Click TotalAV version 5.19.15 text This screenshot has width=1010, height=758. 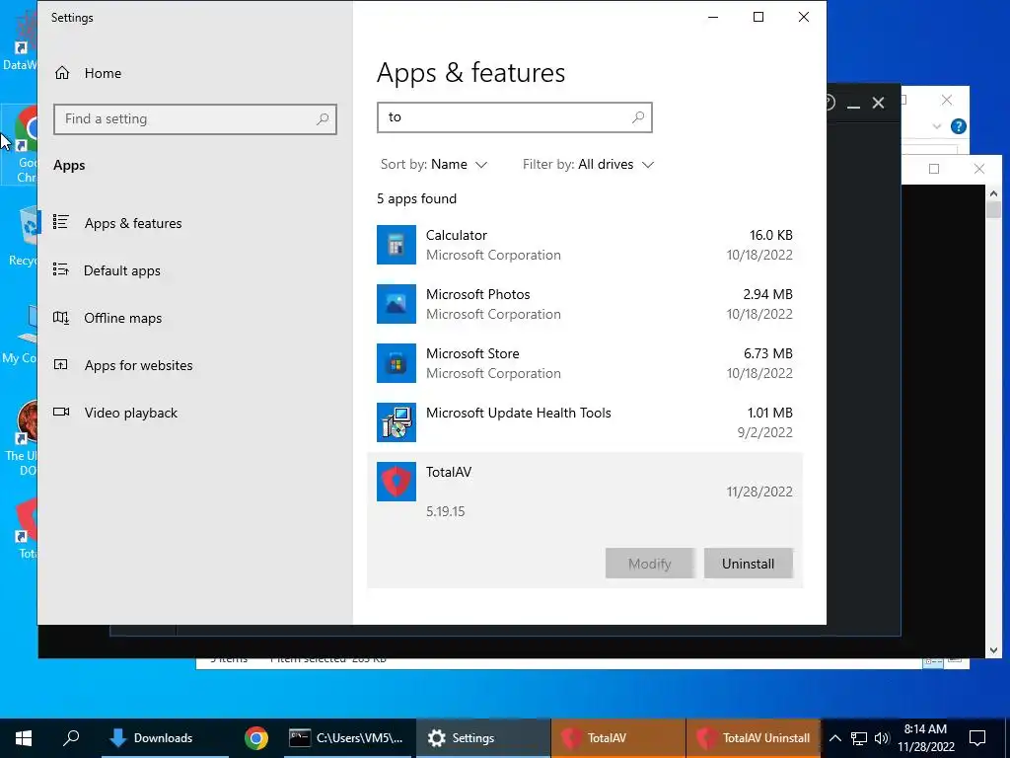[x=445, y=512]
